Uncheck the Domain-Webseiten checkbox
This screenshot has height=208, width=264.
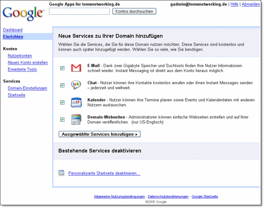[62, 119]
